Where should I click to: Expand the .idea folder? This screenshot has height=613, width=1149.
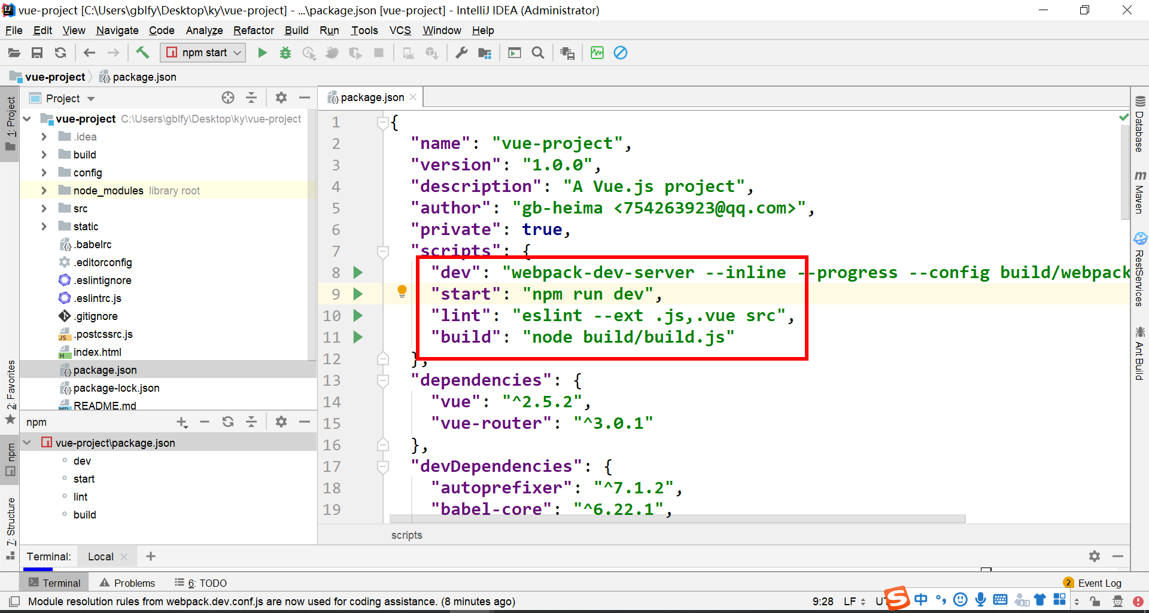point(44,137)
